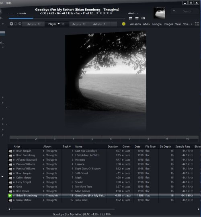Select the track 'Soulin''
The height and width of the screenshot is (217, 201).
click(x=79, y=182)
